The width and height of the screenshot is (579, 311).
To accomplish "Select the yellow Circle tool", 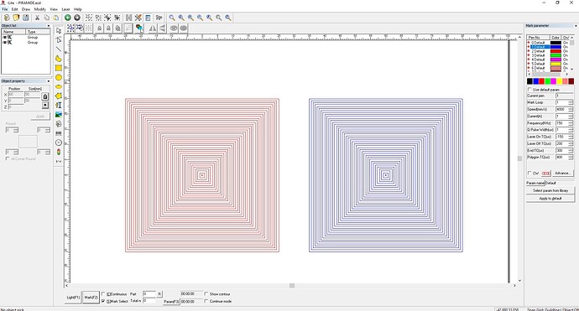I will (59, 77).
